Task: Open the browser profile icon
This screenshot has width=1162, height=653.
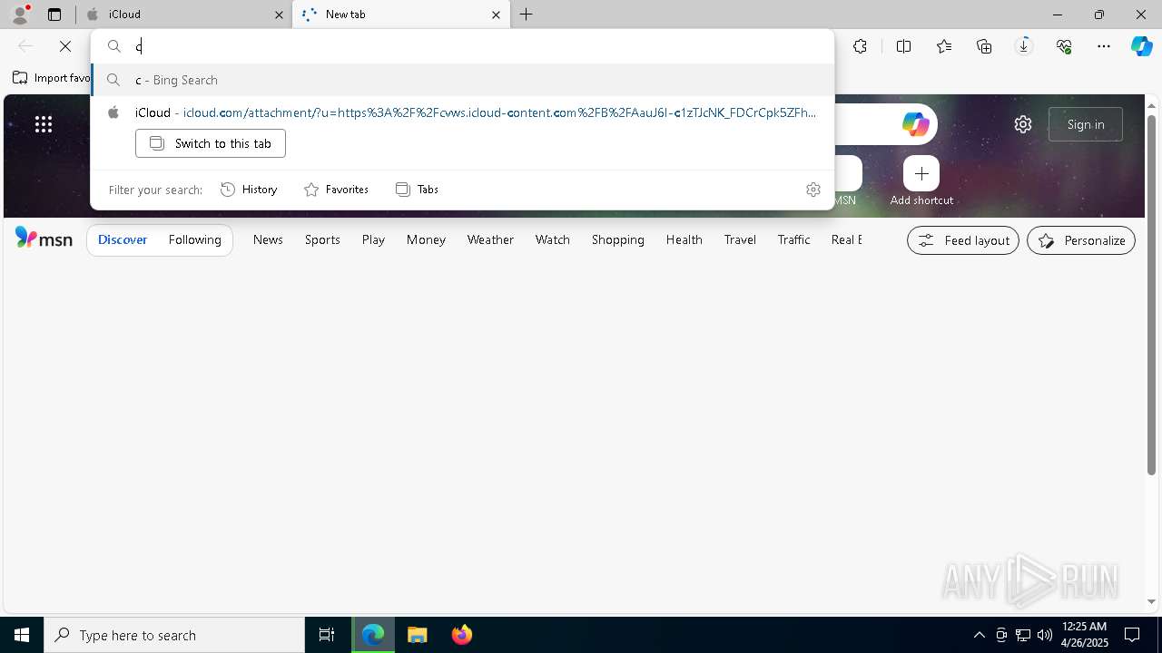Action: click(x=19, y=14)
